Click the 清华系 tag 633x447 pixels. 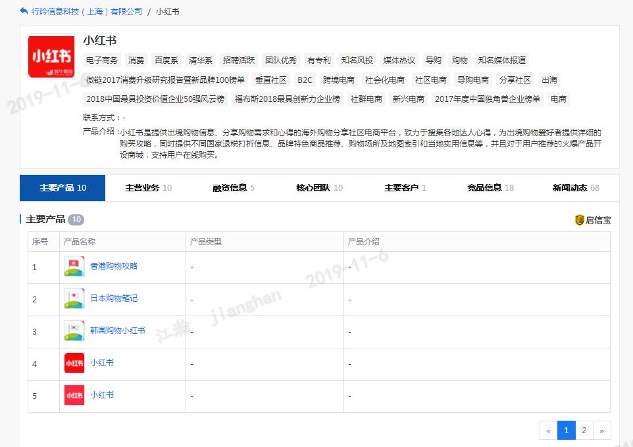point(201,60)
